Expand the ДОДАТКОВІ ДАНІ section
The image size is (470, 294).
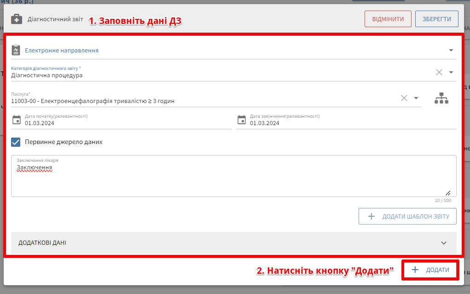tap(444, 243)
